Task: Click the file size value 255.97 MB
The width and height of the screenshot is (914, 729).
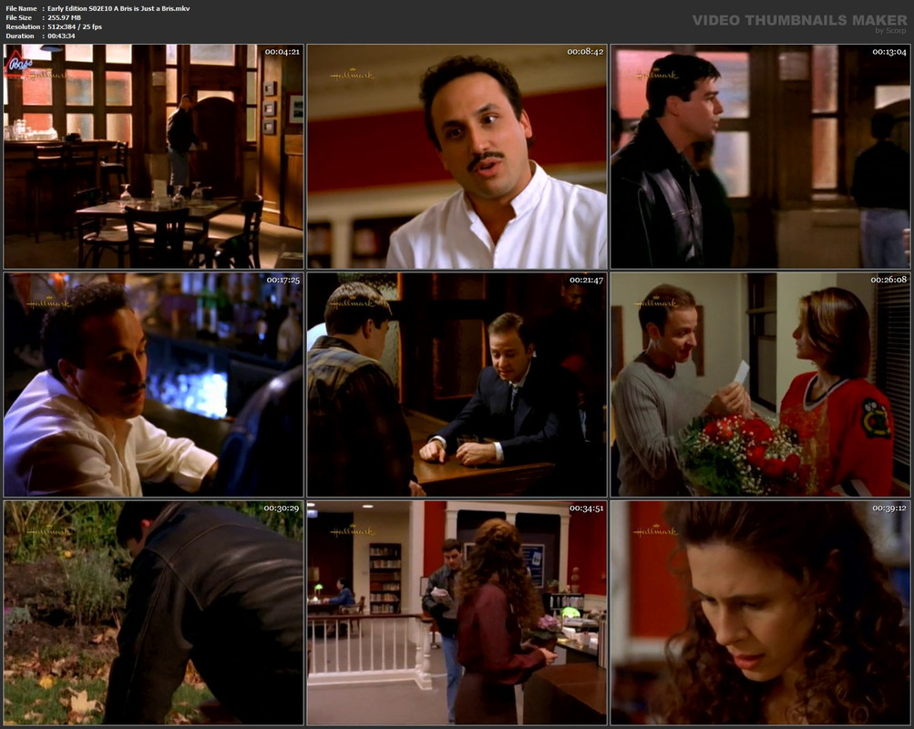Action: pyautogui.click(x=64, y=18)
